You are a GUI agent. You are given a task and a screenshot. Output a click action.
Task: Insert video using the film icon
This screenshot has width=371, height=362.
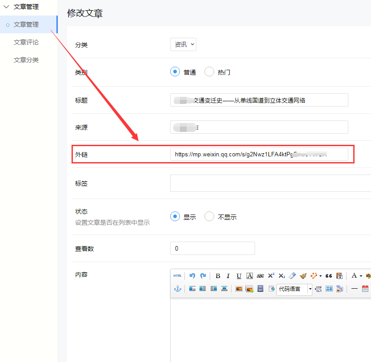click(x=260, y=289)
